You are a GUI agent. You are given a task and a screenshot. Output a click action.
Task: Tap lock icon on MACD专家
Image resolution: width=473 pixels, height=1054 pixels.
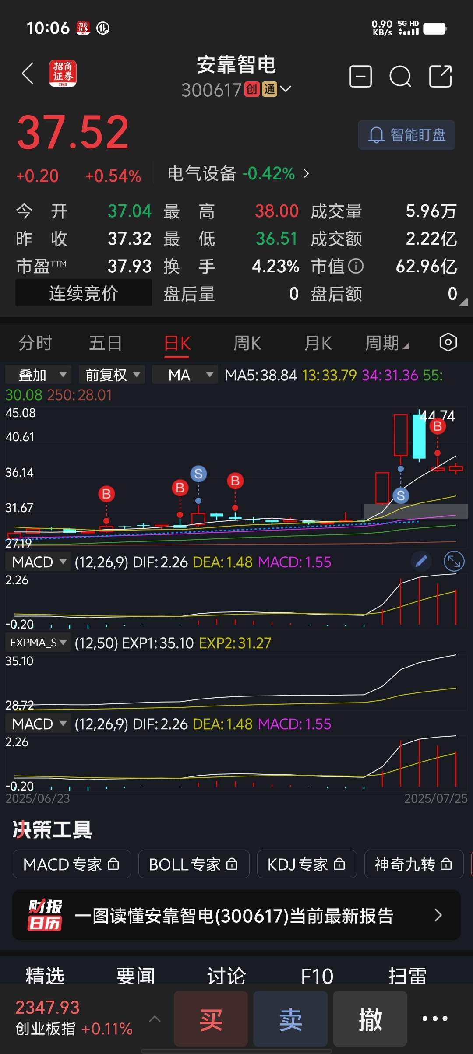pos(113,864)
